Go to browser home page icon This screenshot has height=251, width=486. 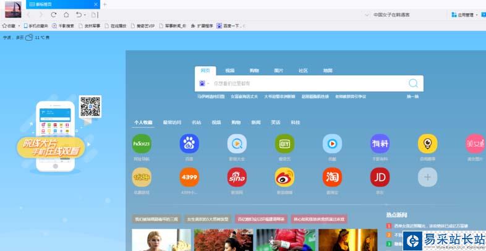[66, 15]
